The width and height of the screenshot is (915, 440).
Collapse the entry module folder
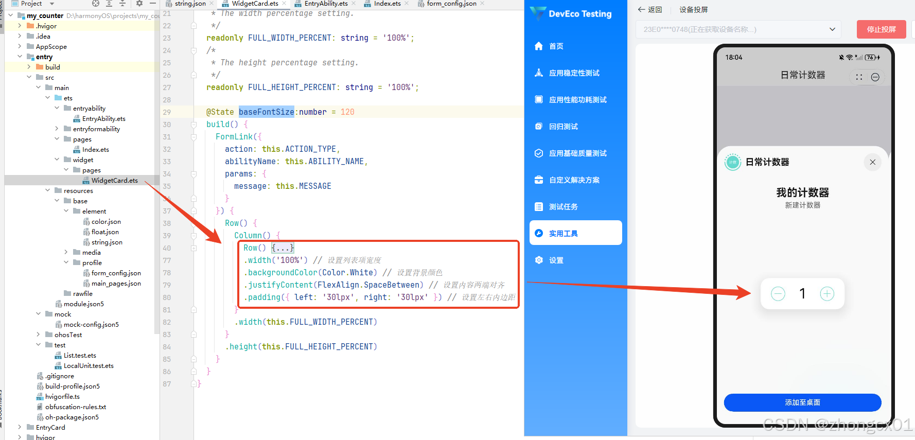point(20,57)
